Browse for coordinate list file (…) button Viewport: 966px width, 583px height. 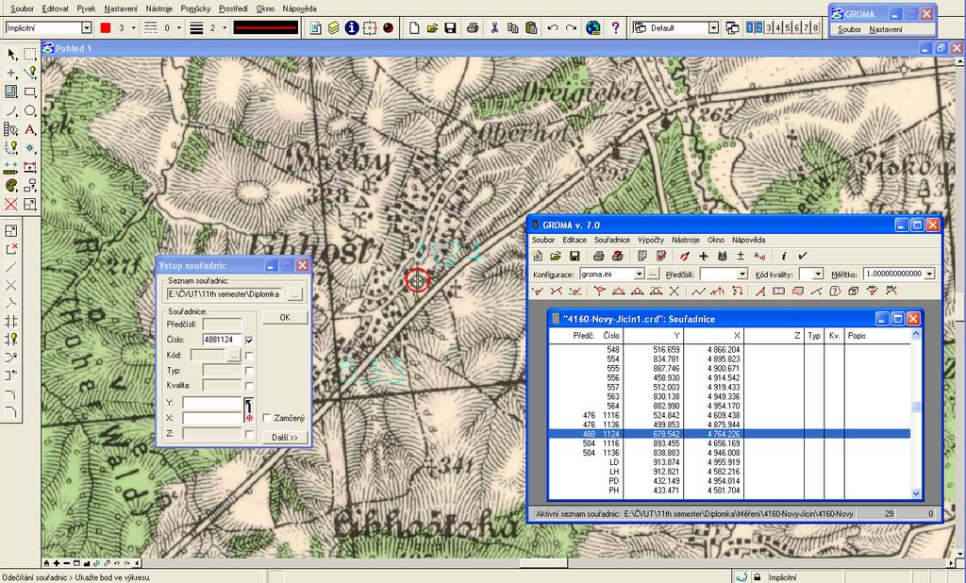pos(295,294)
